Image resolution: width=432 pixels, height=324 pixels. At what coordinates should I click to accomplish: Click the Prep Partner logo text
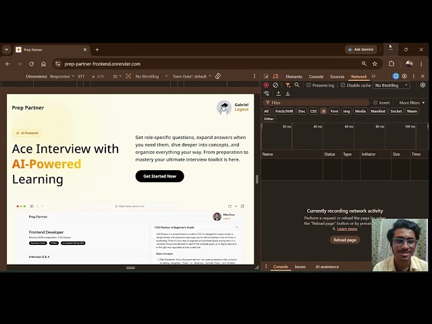(28, 108)
